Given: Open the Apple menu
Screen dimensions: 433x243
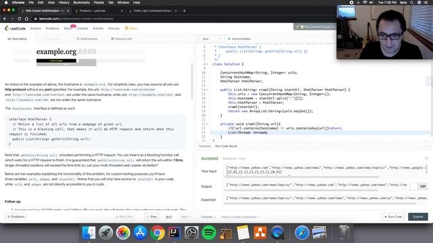Looking at the screenshot, I should pos(6,3).
